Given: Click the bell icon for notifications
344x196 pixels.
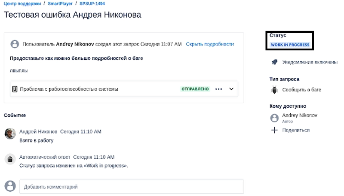Looking at the screenshot, I should [274, 62].
